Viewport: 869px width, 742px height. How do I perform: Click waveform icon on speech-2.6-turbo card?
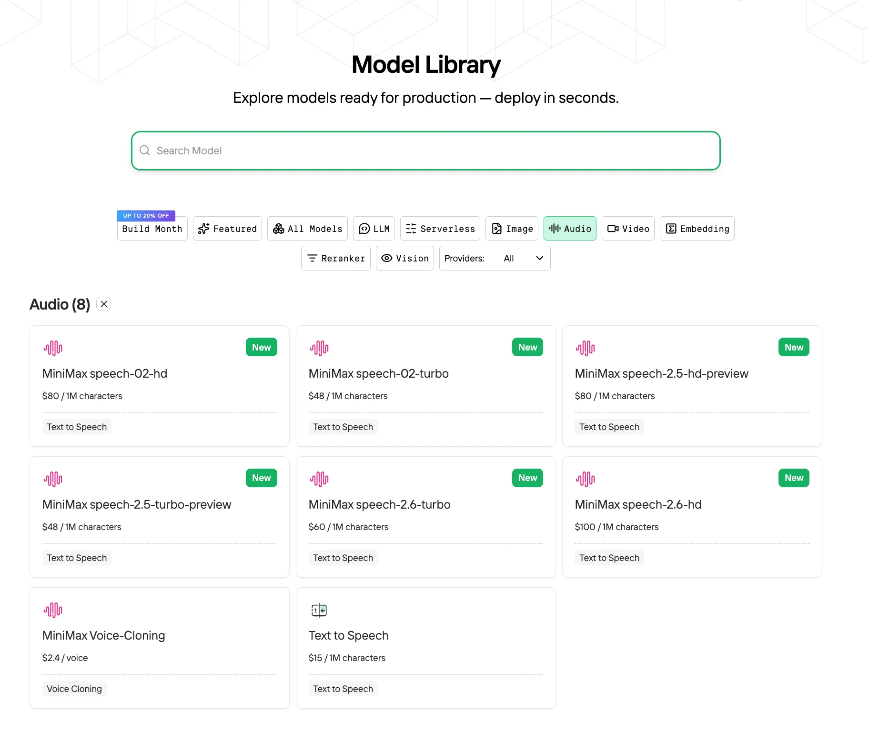(319, 479)
